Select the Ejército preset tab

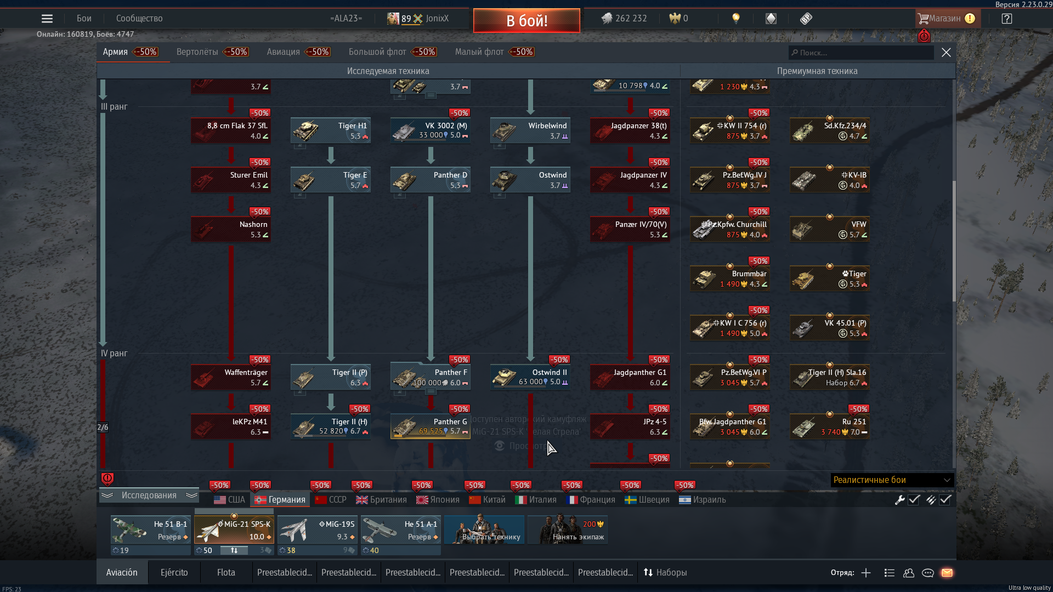[174, 573]
